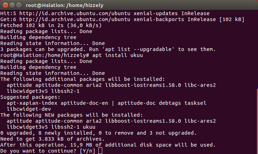This screenshot has width=258, height=154.
Task: Click the 'libcwidget-dev' package name
Action: pos(29,109)
